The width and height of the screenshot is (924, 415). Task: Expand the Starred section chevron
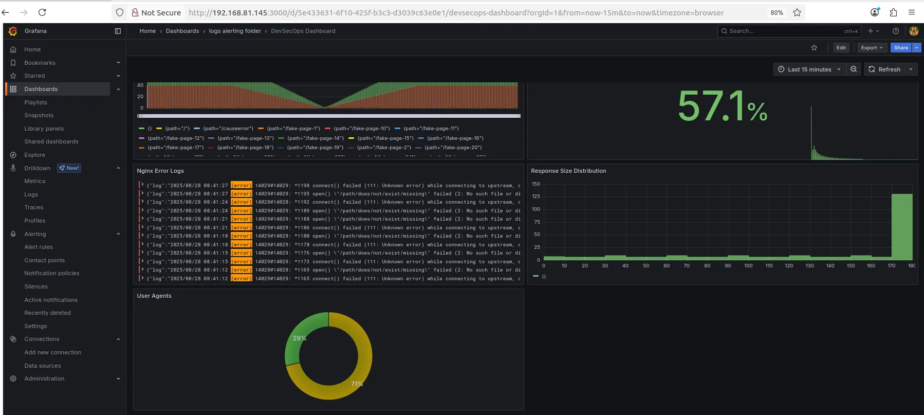(x=118, y=76)
